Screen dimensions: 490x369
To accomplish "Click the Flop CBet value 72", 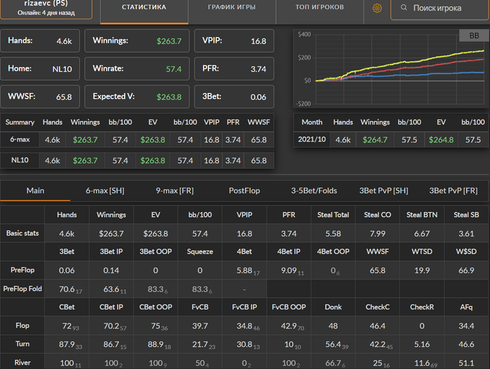I will coord(67,326).
